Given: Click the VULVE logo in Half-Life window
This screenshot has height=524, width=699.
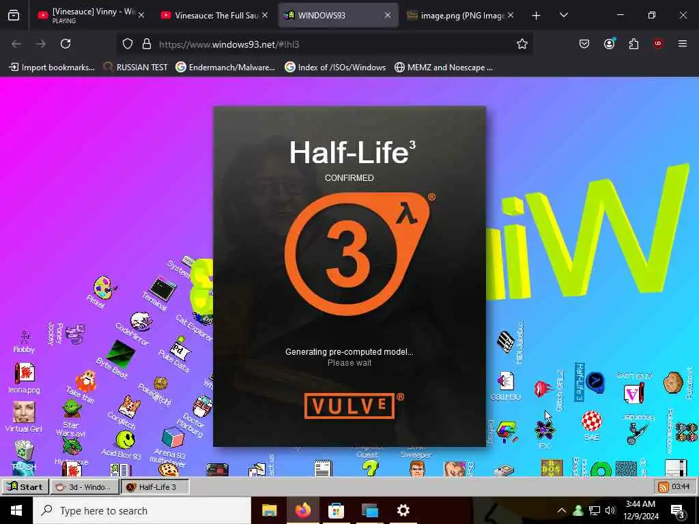Looking at the screenshot, I should point(349,406).
